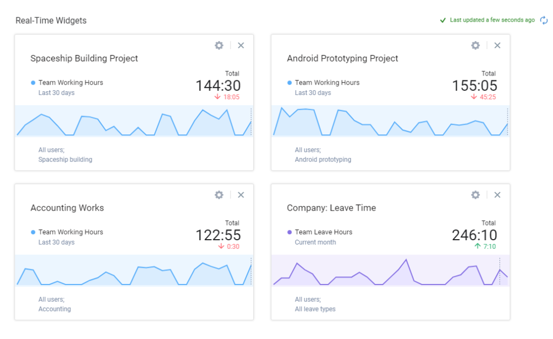Screen dimensions: 553x339
Task: Click the purple Team Leave Hours legend dot
Action: (289, 232)
